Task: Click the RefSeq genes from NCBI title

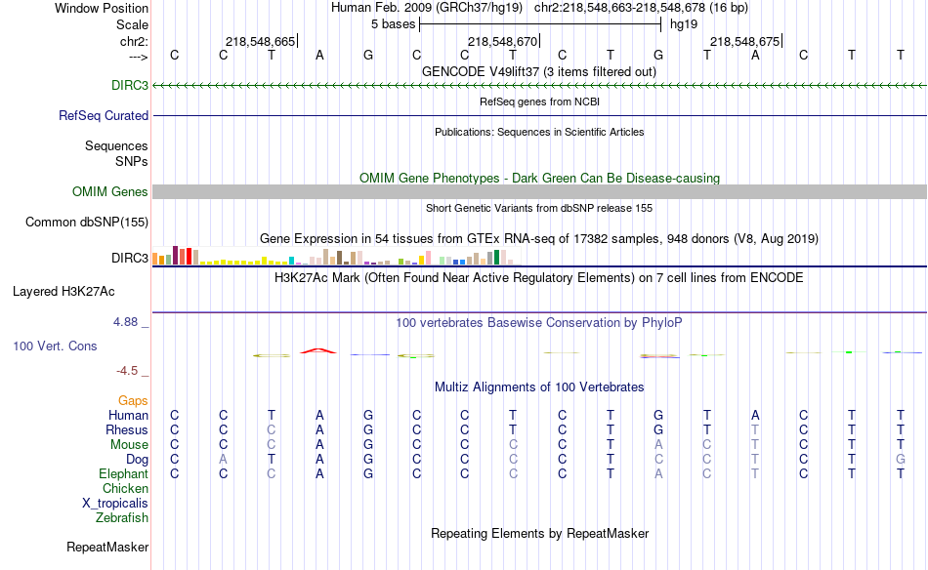Action: pyautogui.click(x=539, y=102)
